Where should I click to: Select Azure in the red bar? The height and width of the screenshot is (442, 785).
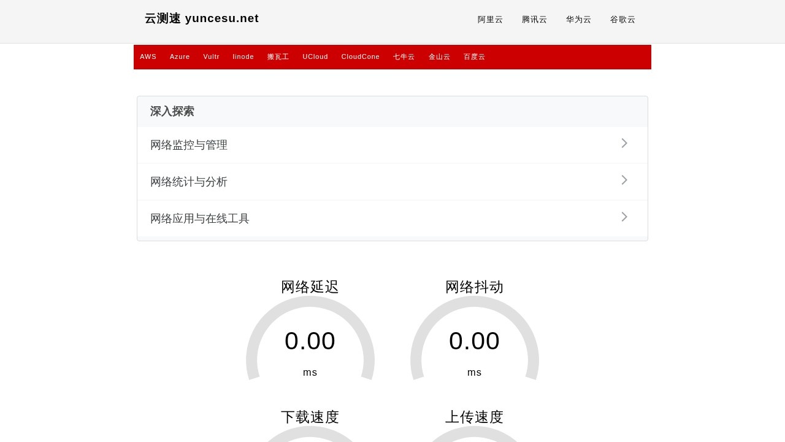(x=180, y=56)
